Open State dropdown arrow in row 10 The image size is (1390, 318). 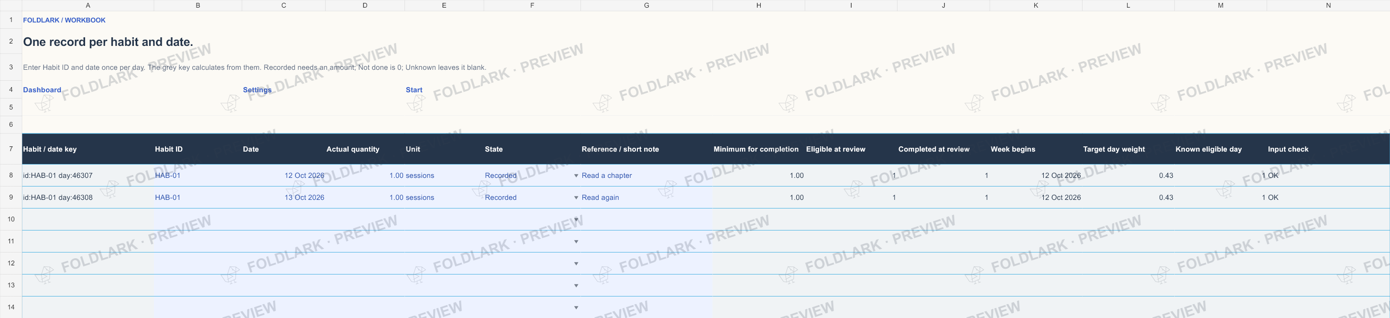(576, 220)
